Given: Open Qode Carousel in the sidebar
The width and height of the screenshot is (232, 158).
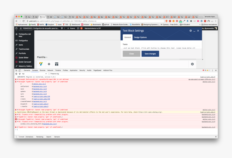Looking at the screenshot, I should click(25, 62).
